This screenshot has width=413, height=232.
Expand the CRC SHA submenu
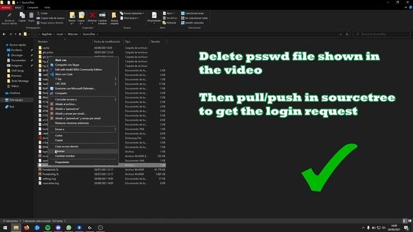pos(83,84)
